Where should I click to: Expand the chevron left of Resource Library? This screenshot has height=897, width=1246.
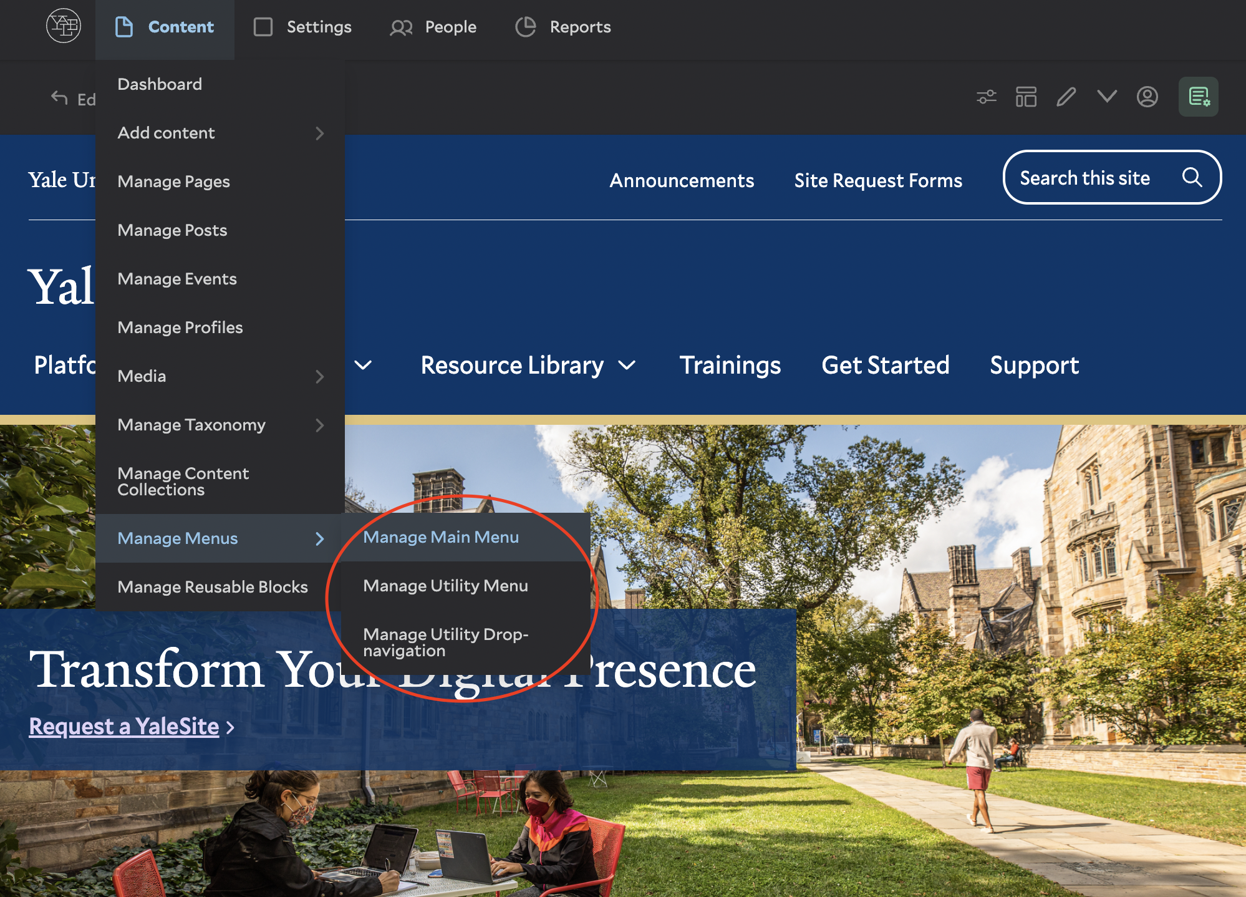pyautogui.click(x=363, y=366)
